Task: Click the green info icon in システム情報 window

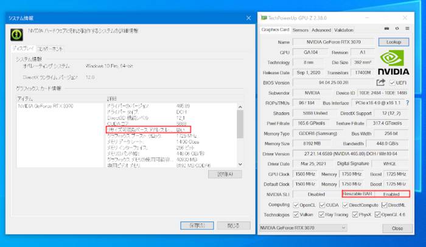Action: 16,35
